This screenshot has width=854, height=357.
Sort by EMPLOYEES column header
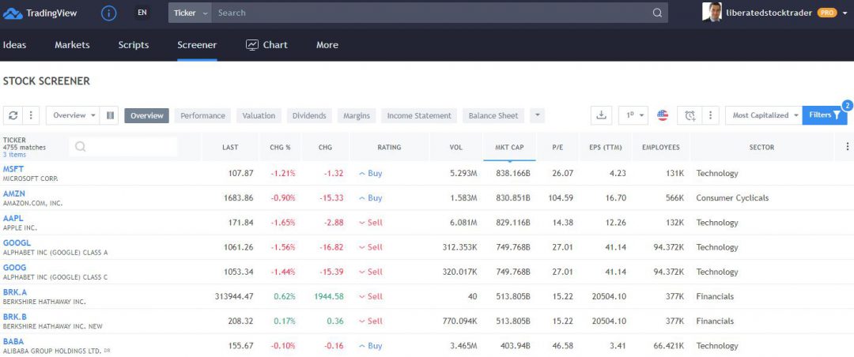point(660,147)
